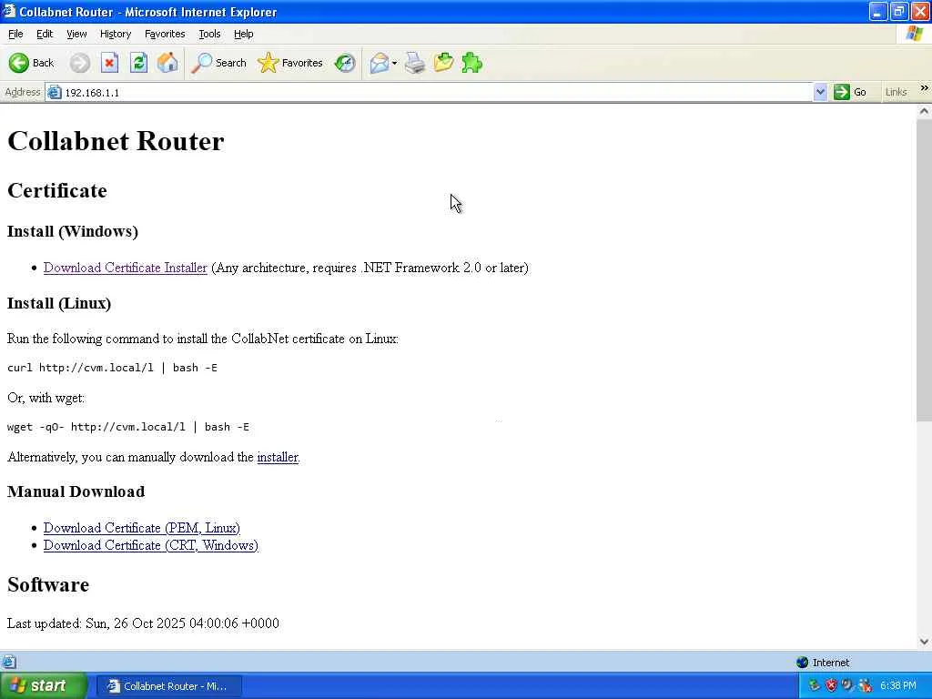Open the Help menu
This screenshot has height=699, width=932.
tap(244, 34)
